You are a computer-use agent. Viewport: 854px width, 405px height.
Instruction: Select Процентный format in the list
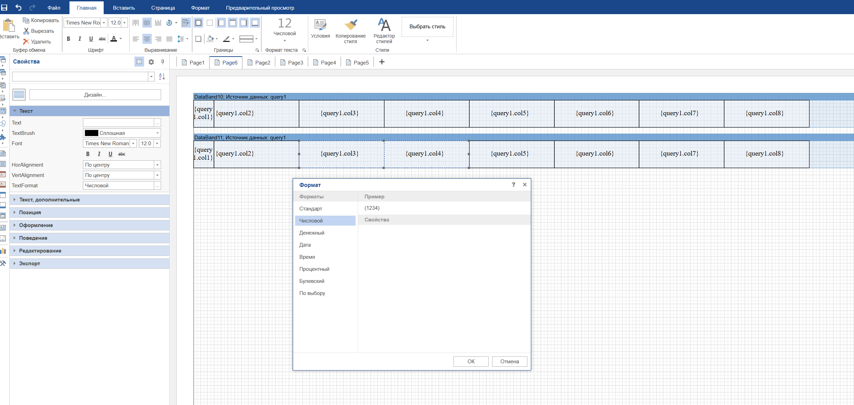pos(325,269)
